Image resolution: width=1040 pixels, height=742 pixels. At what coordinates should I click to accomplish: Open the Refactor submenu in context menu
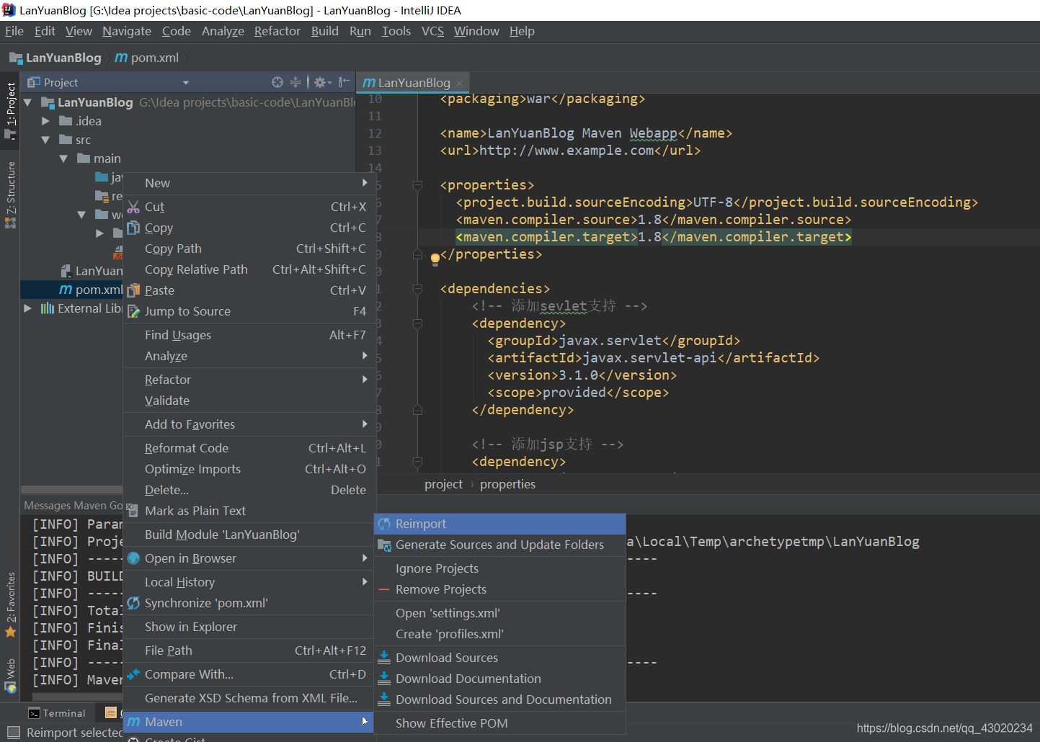249,380
